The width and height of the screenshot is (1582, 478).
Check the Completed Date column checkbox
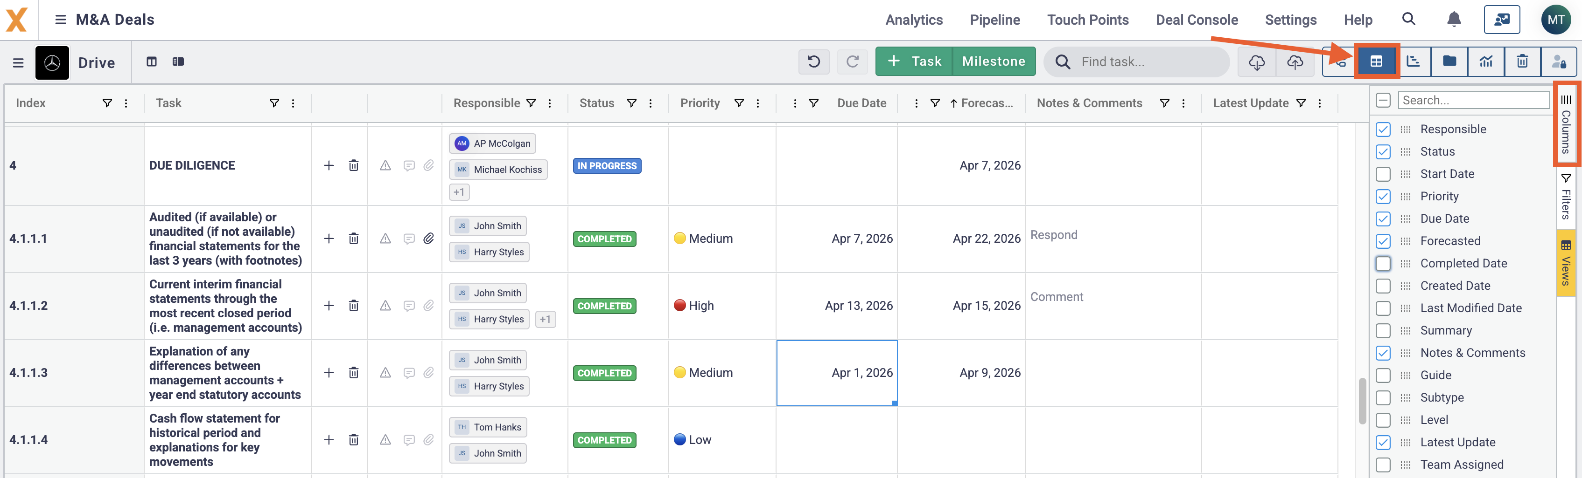[1383, 264]
